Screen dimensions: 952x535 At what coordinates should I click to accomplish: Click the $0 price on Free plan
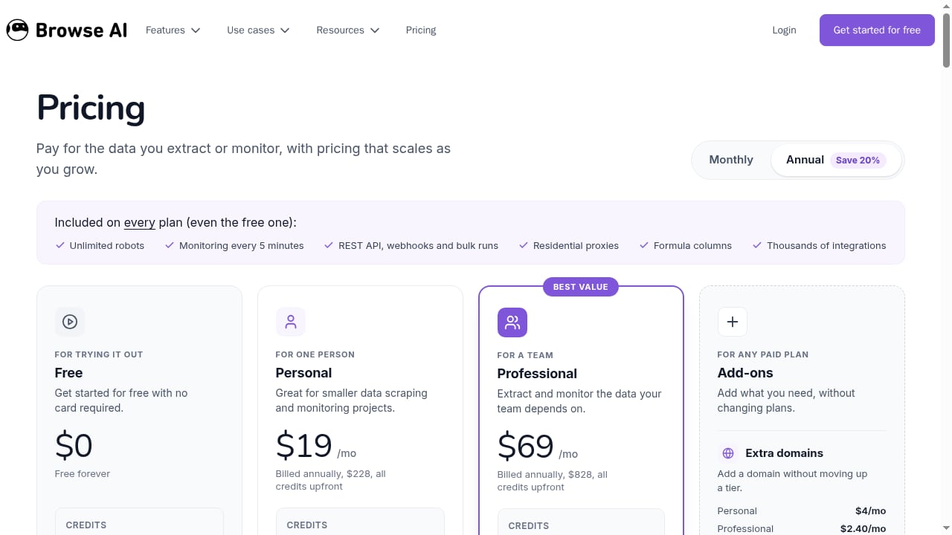74,445
